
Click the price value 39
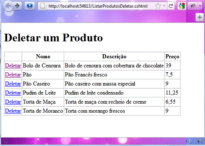coord(168,66)
